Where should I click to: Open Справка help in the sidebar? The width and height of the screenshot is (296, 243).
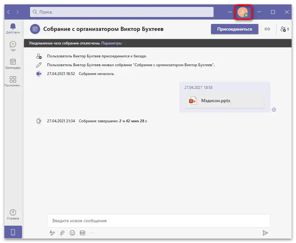point(13,215)
